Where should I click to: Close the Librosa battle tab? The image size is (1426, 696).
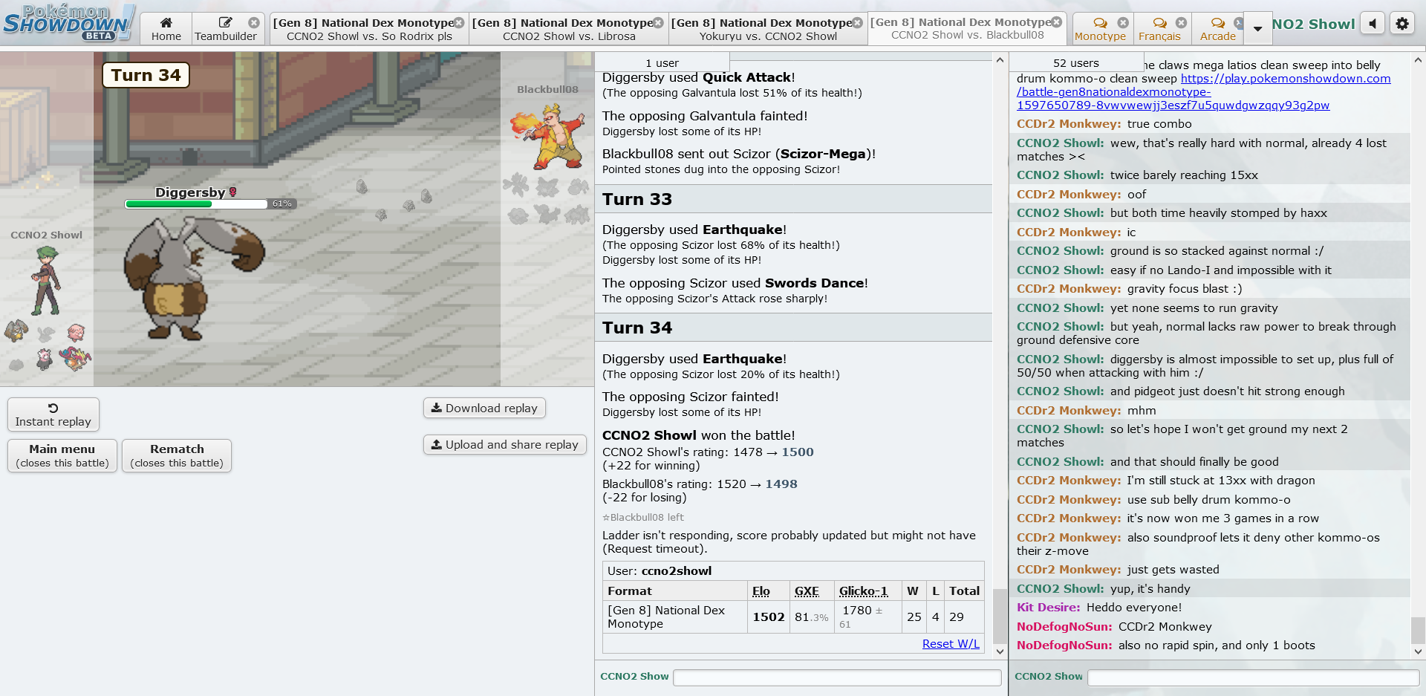(x=658, y=23)
